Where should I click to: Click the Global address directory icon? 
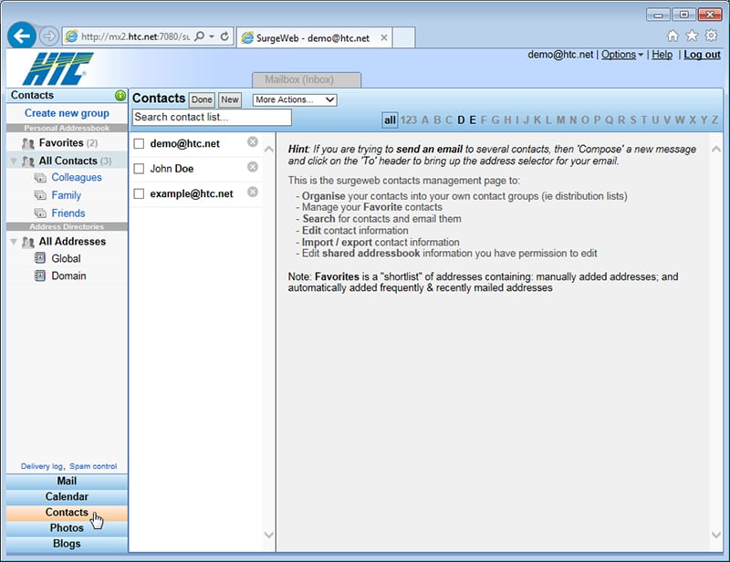40,258
